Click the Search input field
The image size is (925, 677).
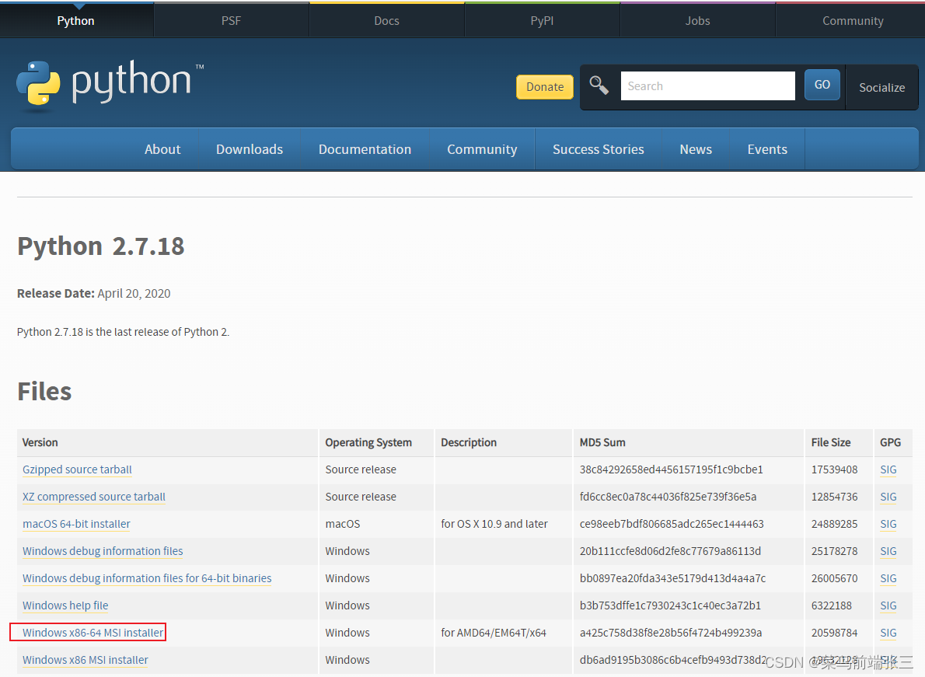coord(707,86)
